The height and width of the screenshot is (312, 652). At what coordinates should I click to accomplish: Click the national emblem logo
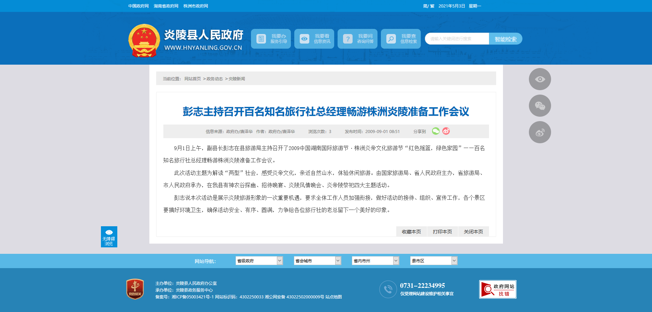click(x=144, y=41)
